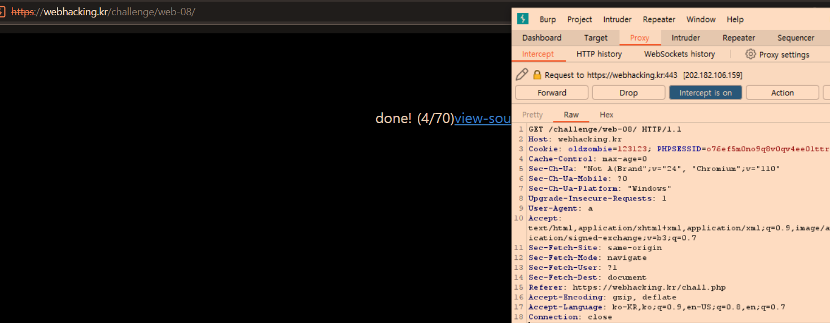
Task: Switch to the Sequencer tab
Action: [796, 38]
